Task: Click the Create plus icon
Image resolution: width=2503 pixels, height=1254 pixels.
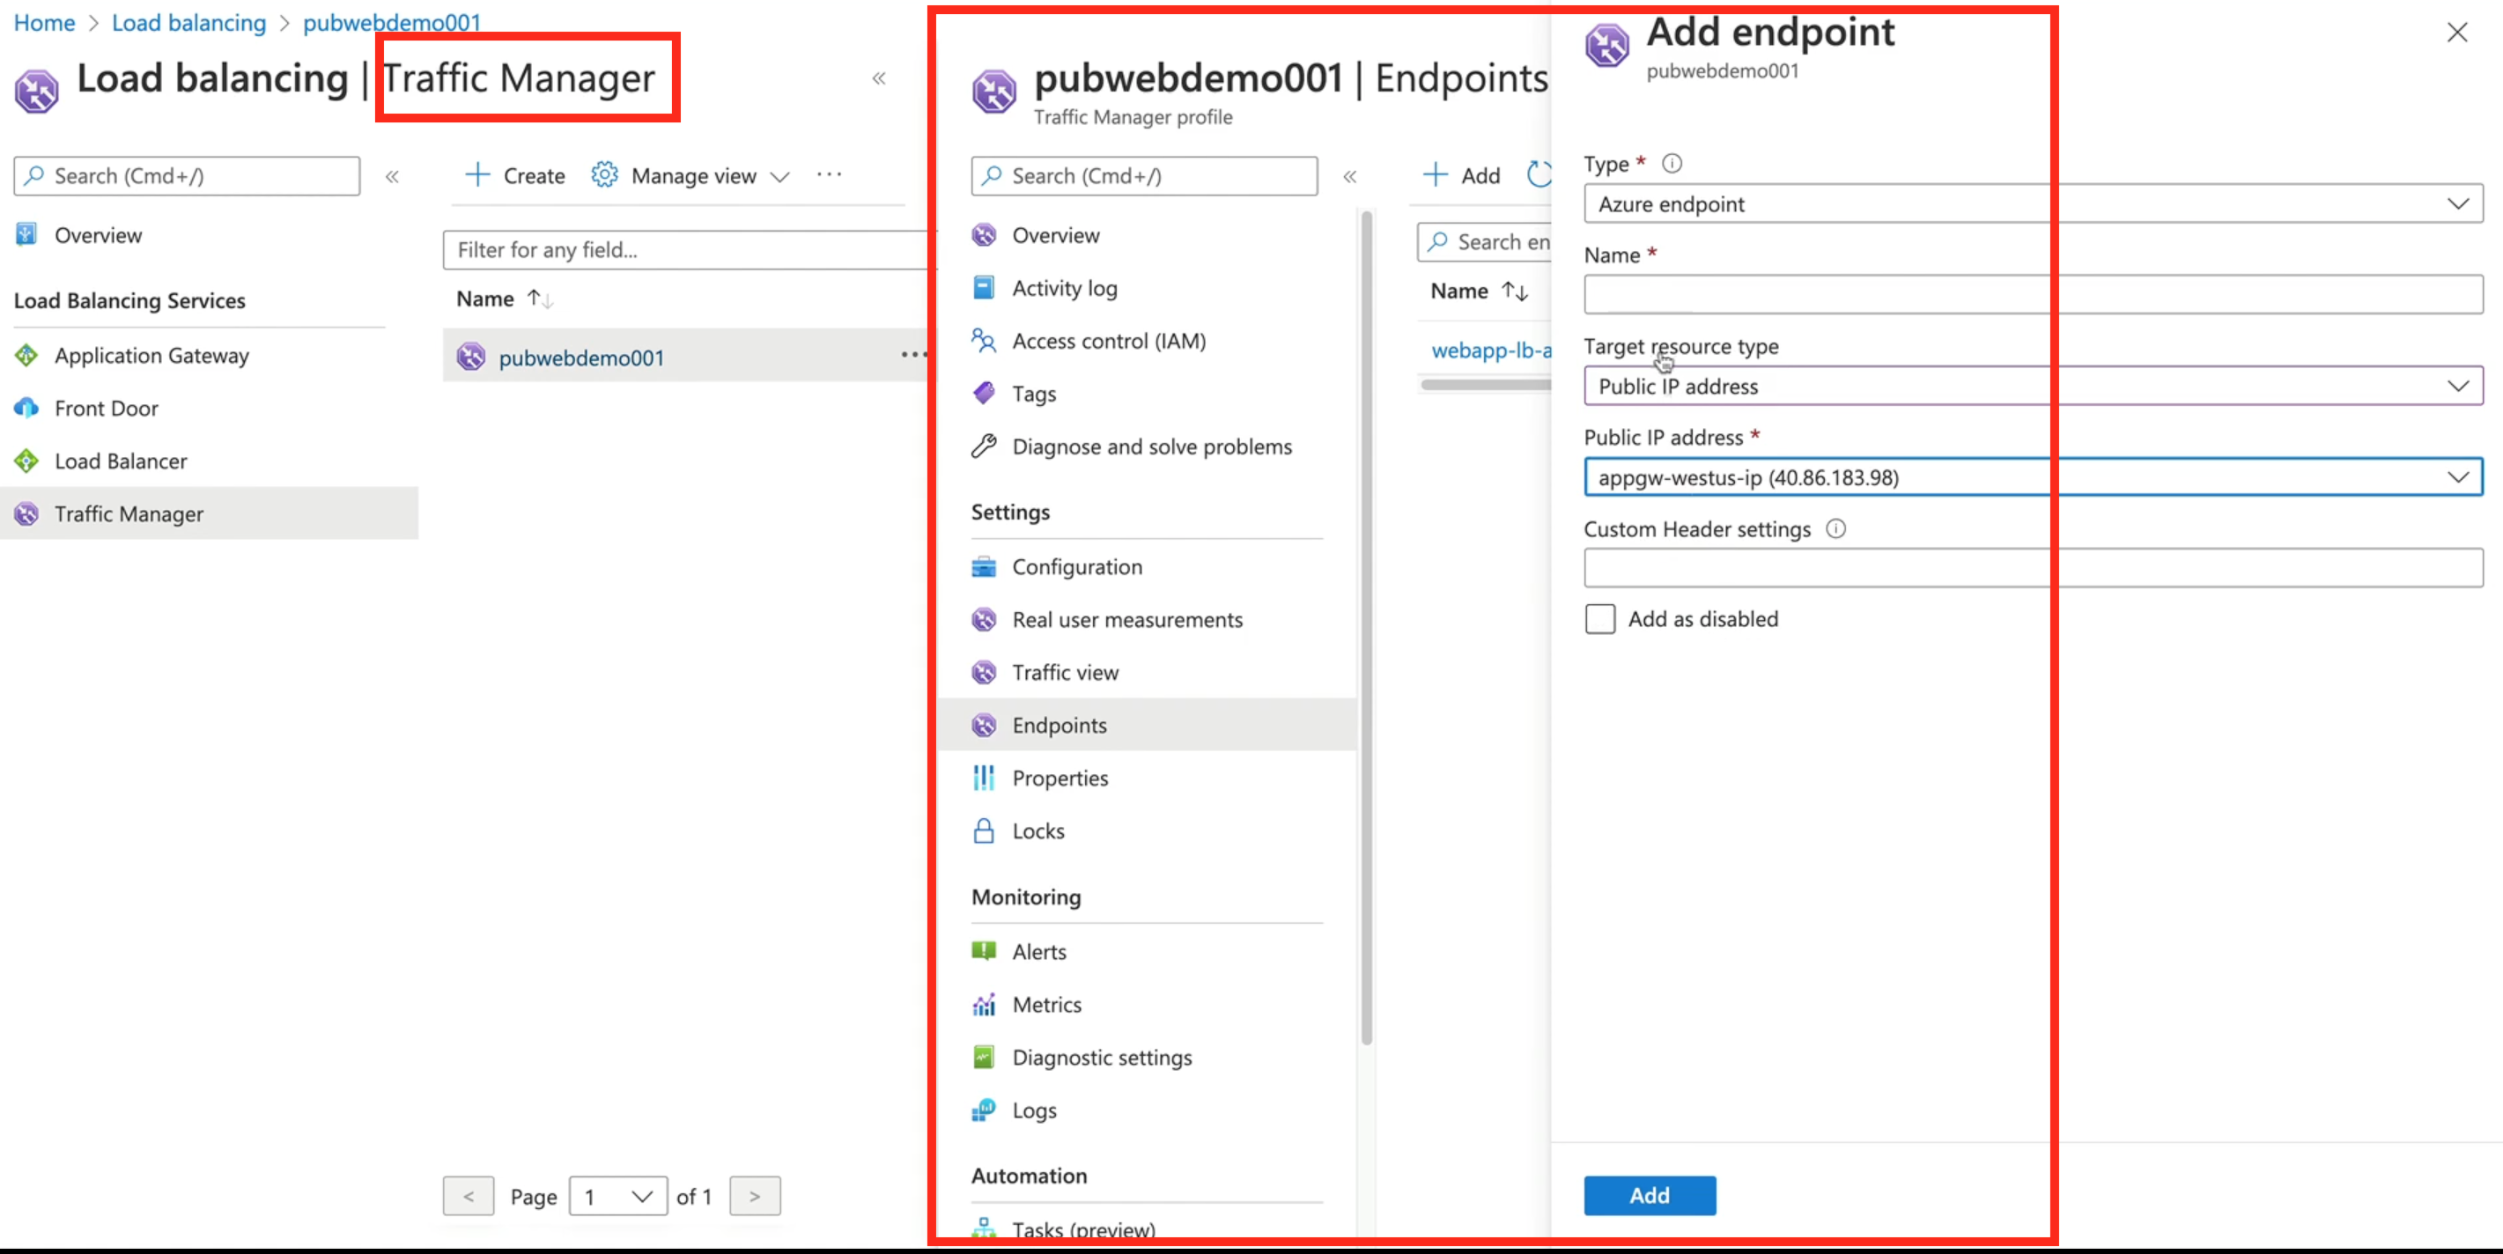Action: (x=477, y=175)
